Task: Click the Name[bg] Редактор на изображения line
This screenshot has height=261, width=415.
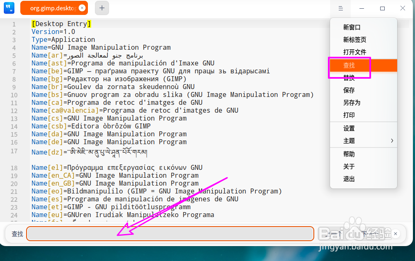Action: [109, 79]
